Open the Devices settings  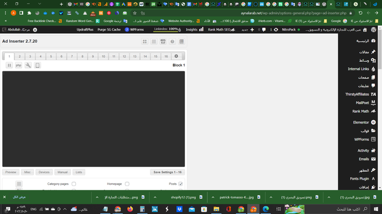pos(44,172)
